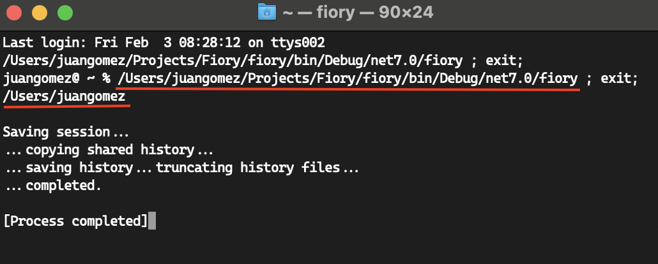
Task: Click the non-underlined fiory path on second line
Action: pyautogui.click(x=233, y=61)
